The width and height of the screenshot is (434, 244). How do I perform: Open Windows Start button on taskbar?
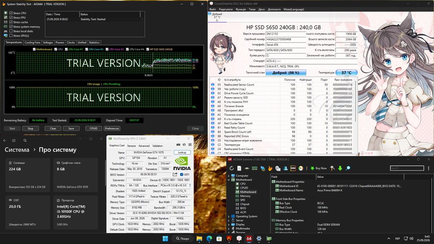click(x=165, y=238)
